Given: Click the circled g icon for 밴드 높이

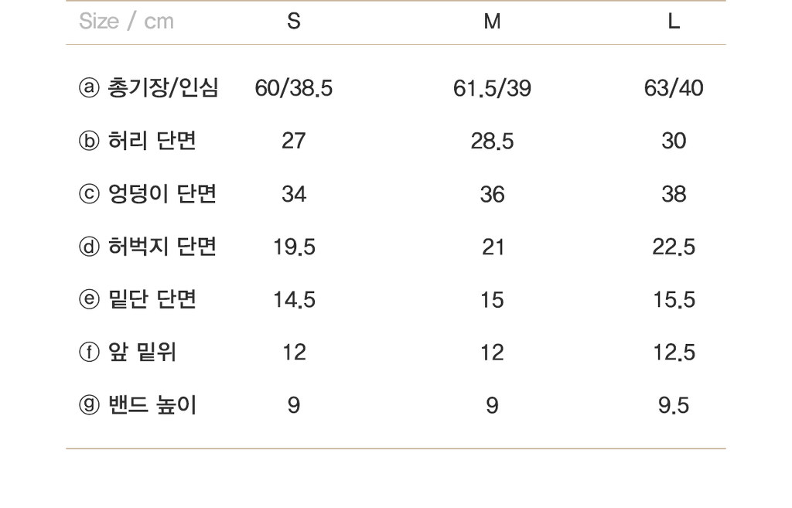Looking at the screenshot, I should coord(89,405).
